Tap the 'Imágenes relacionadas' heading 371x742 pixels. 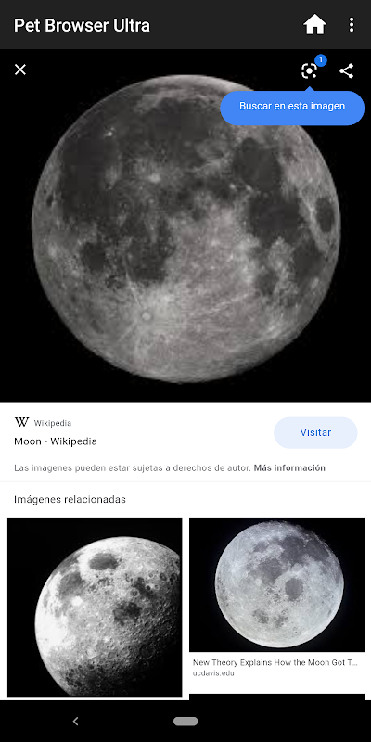point(70,499)
